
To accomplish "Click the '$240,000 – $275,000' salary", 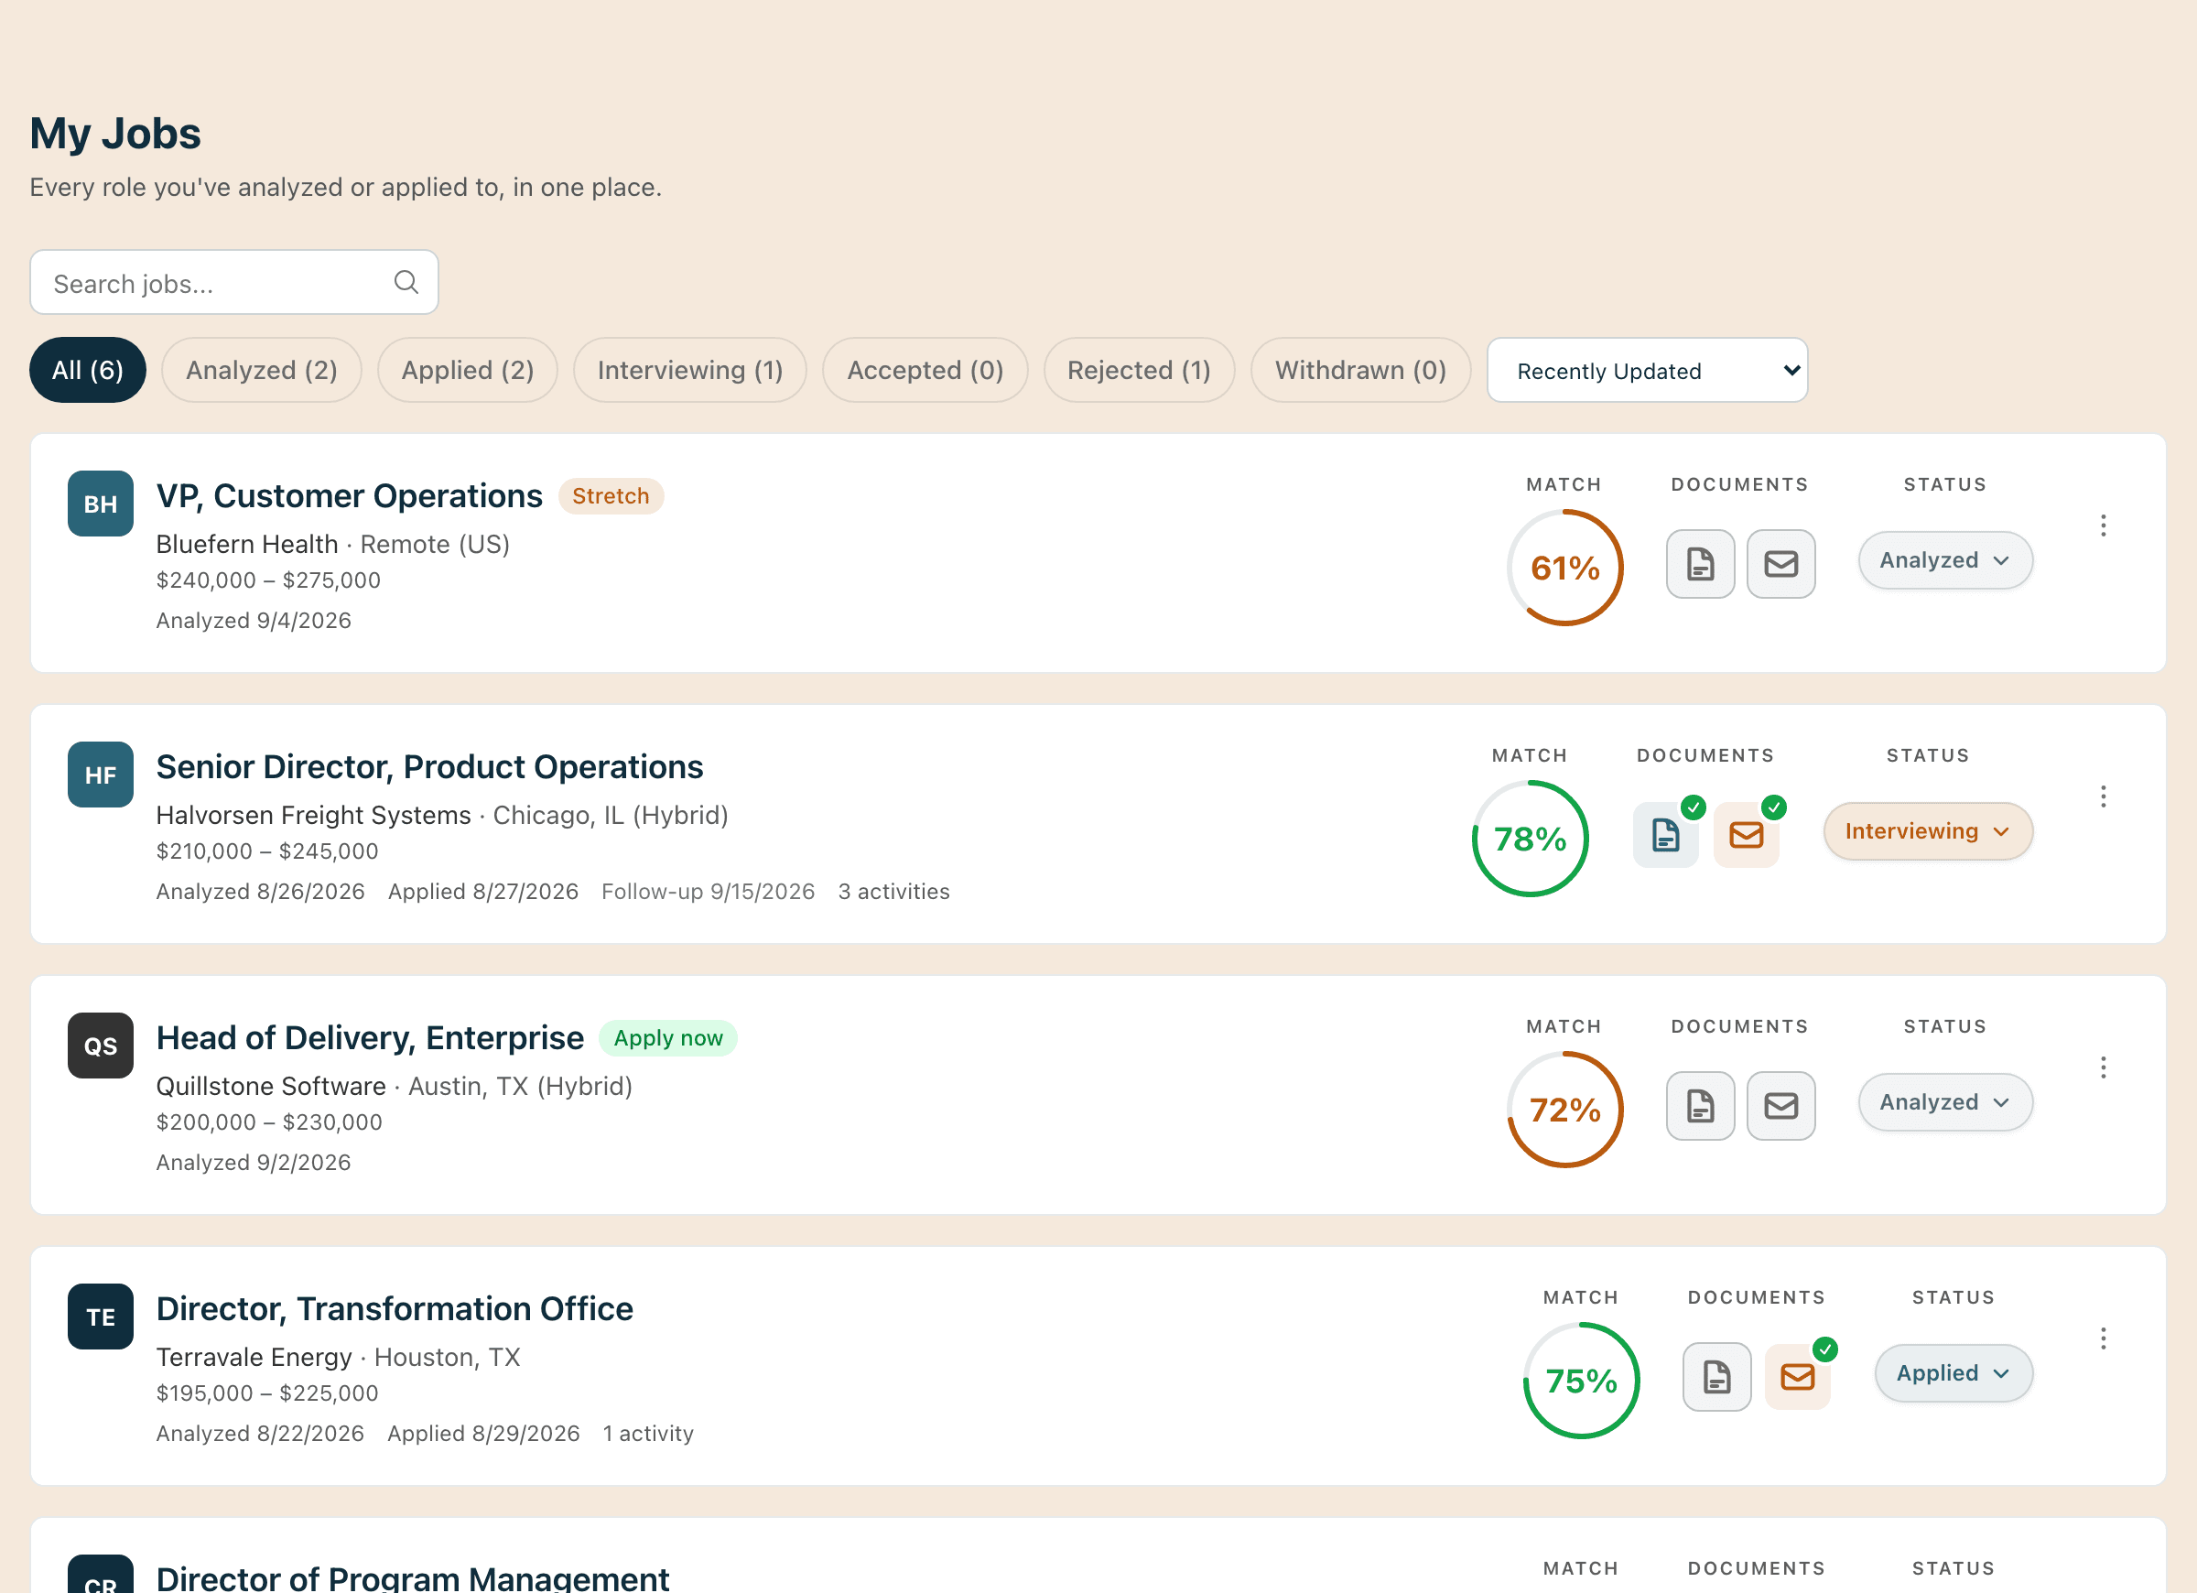I will click(x=268, y=580).
